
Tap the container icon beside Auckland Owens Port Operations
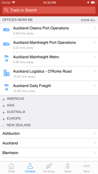[6, 30]
